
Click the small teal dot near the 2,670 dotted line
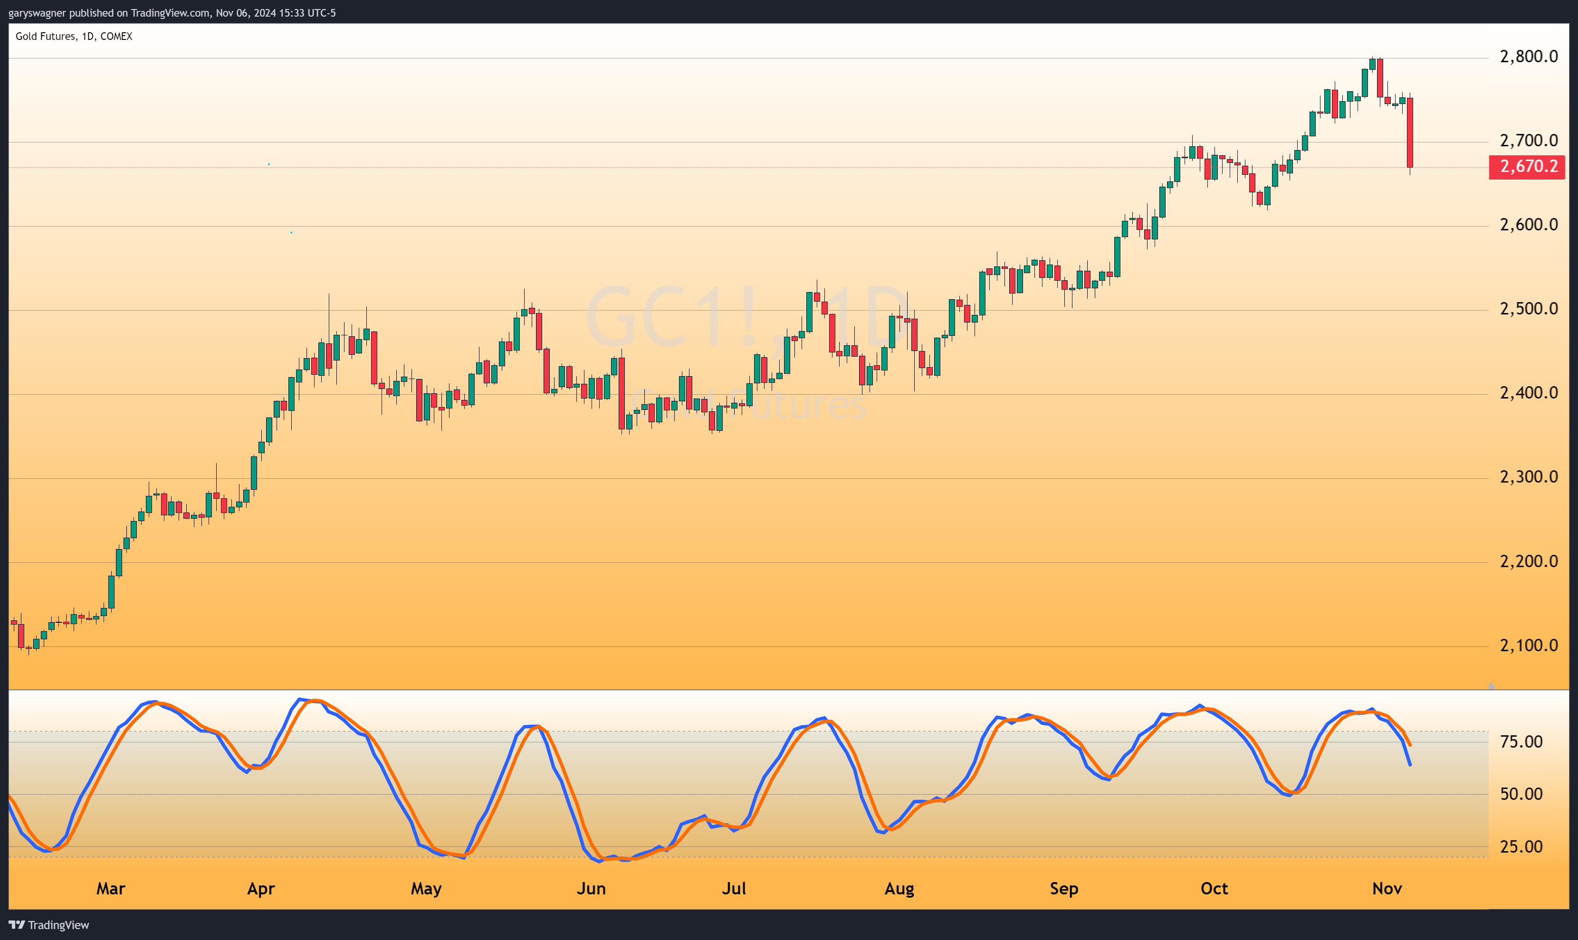click(268, 165)
